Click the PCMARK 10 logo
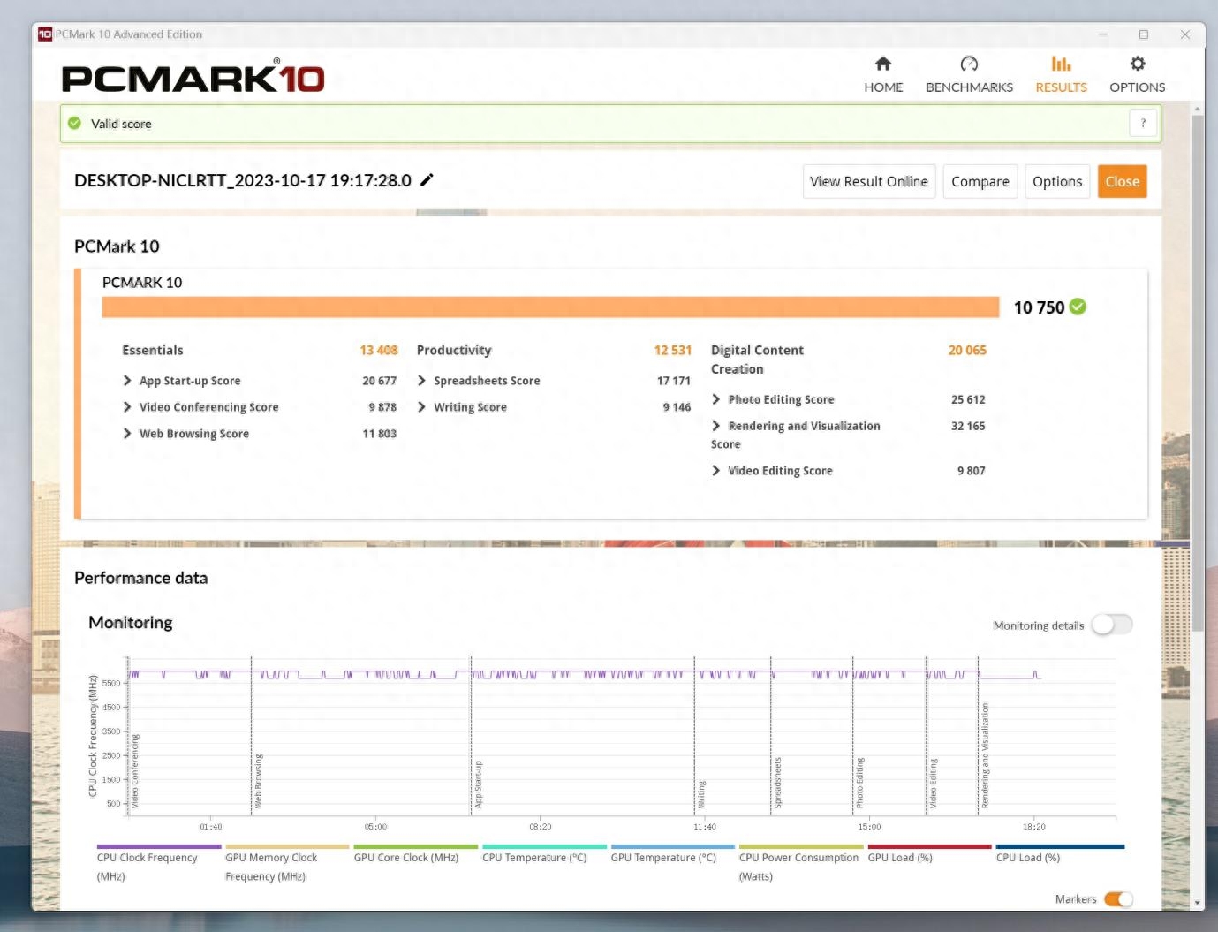Screen dimensions: 1218x932 (193, 78)
